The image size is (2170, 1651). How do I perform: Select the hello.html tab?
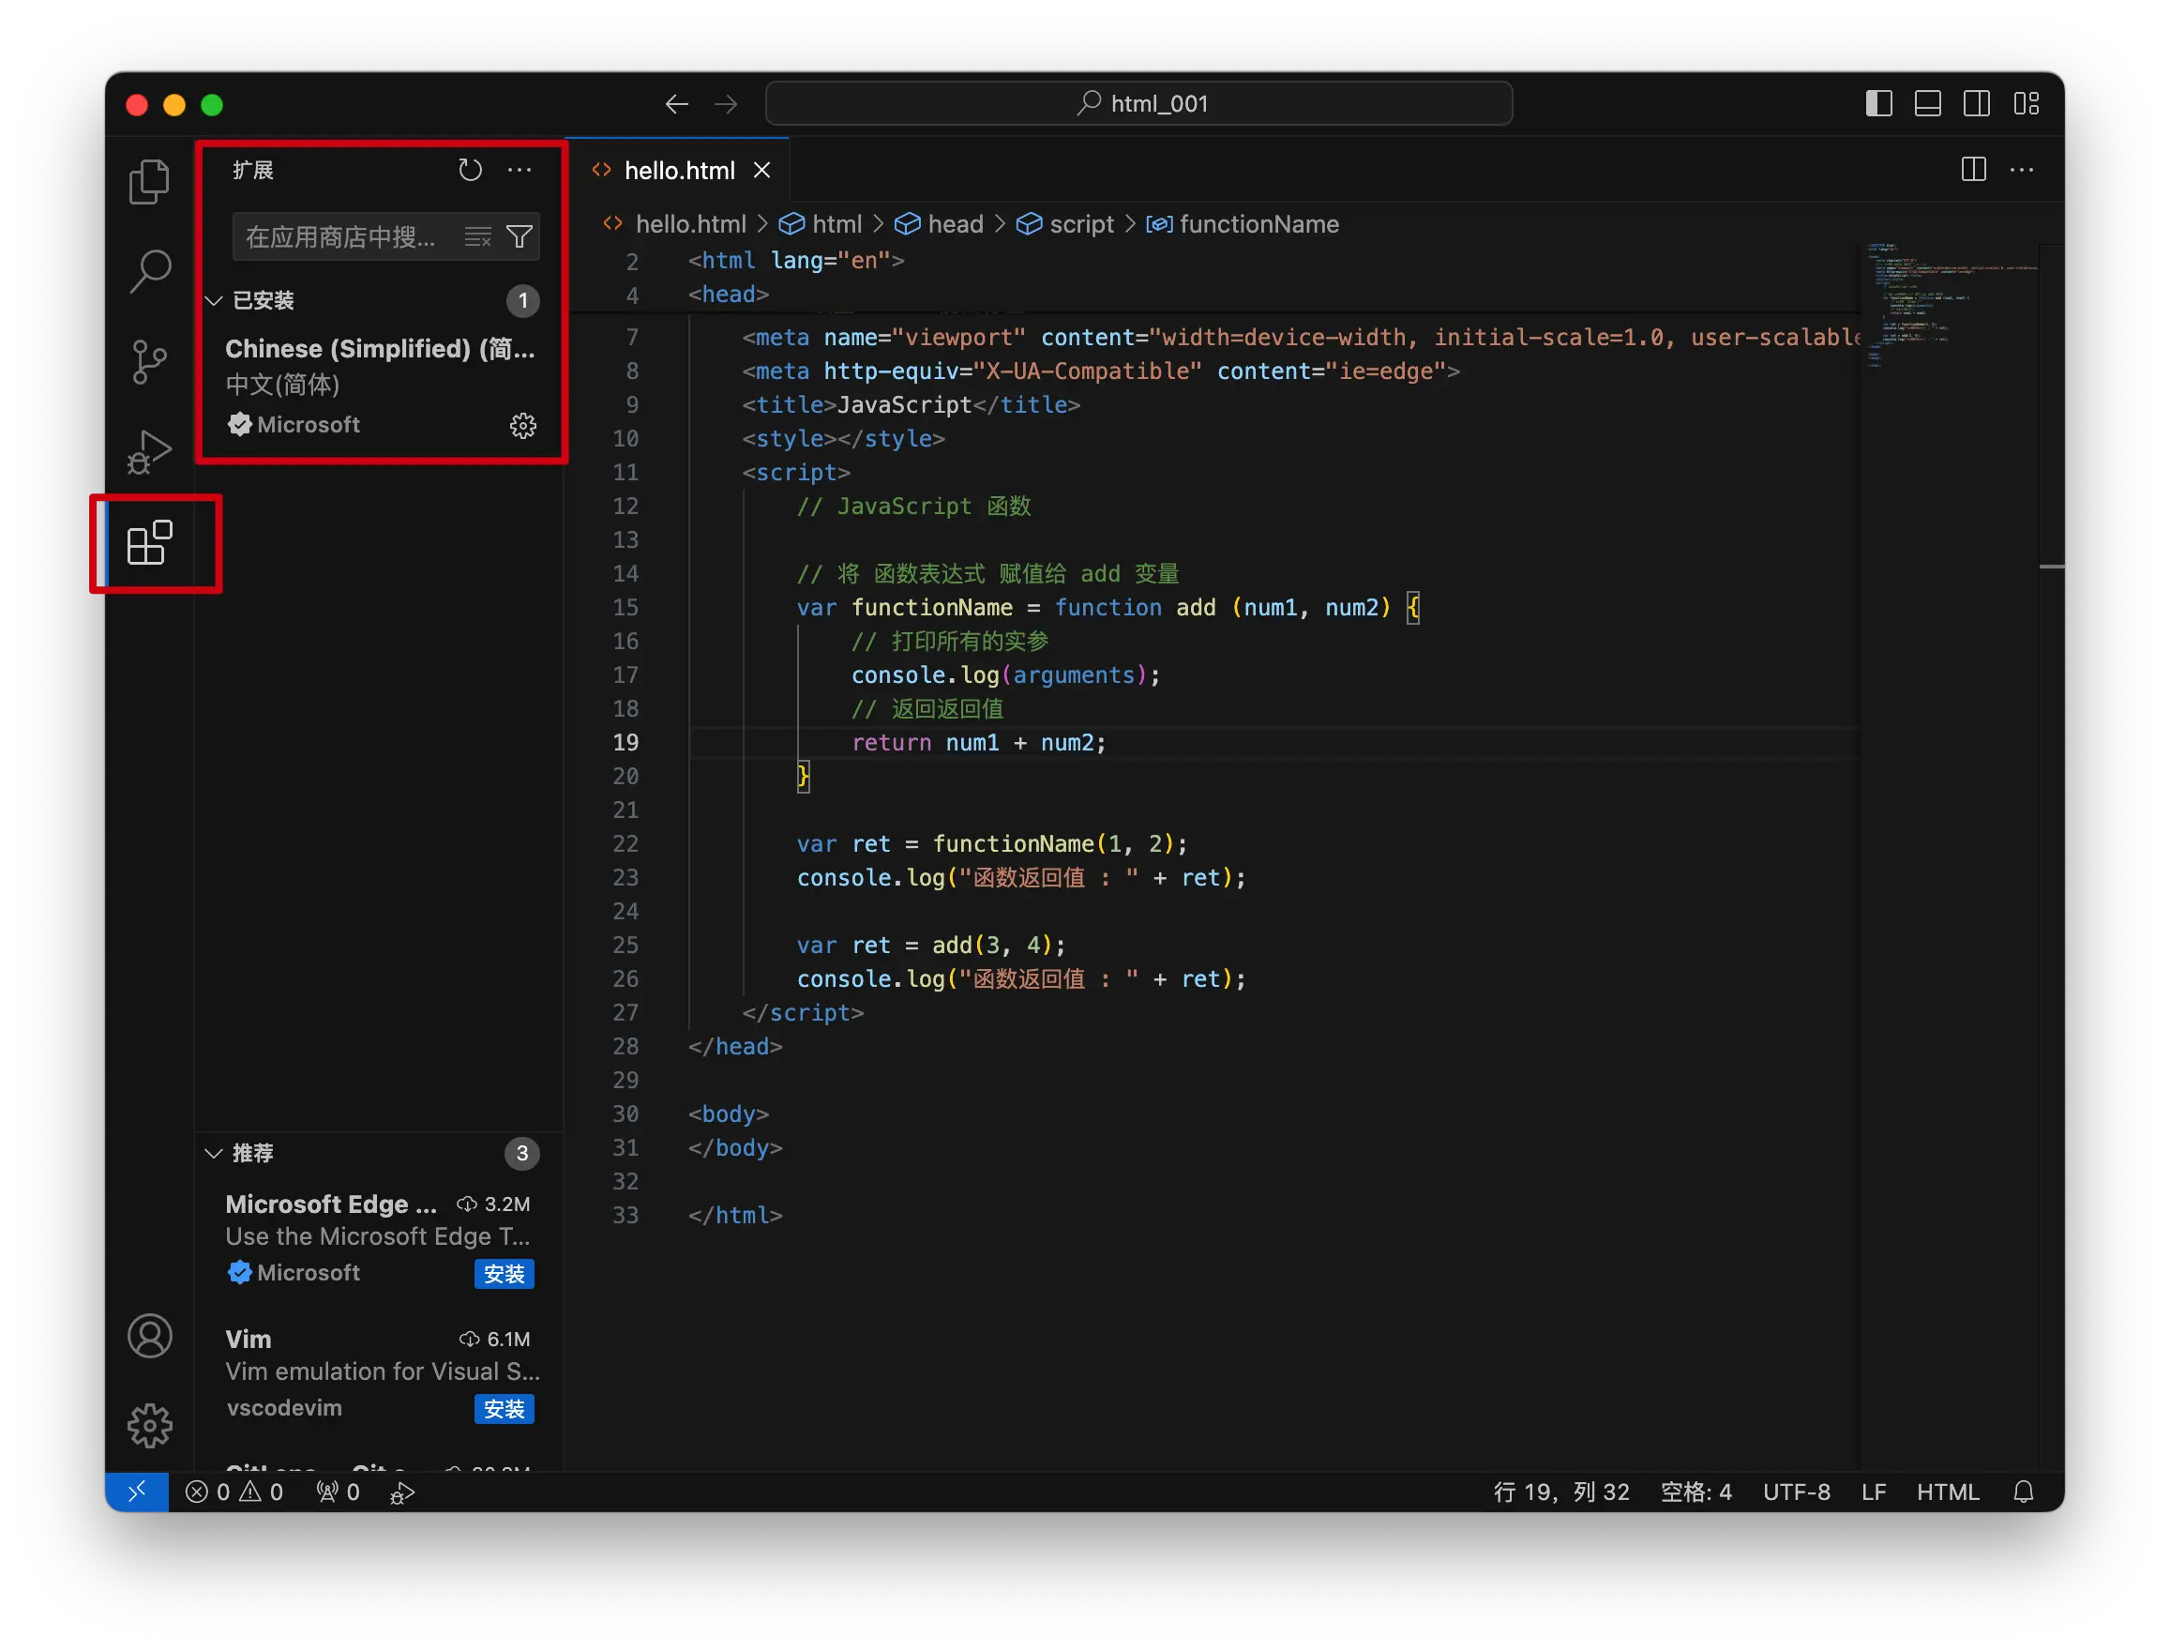680,168
